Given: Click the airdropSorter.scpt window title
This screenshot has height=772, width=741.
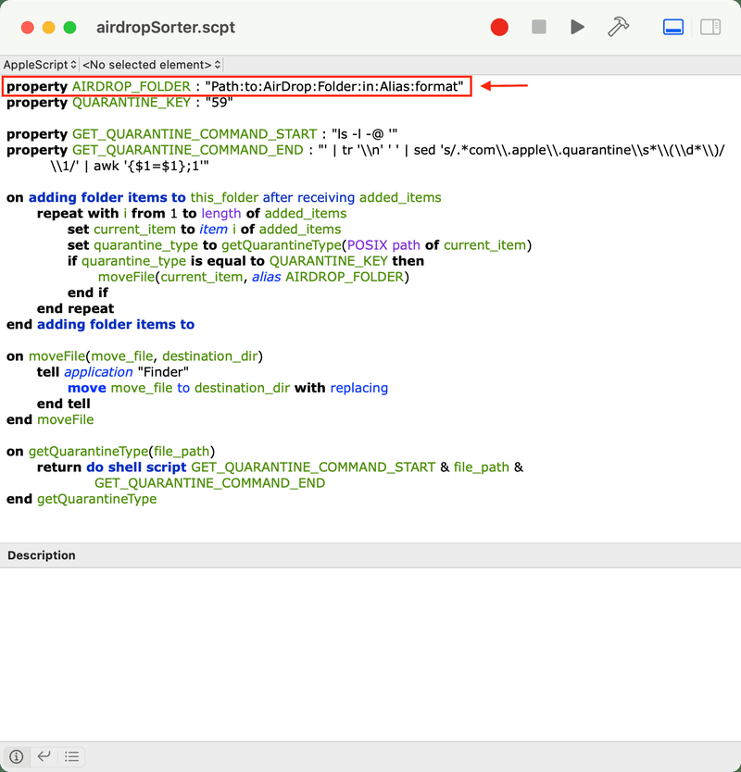Looking at the screenshot, I should [166, 27].
